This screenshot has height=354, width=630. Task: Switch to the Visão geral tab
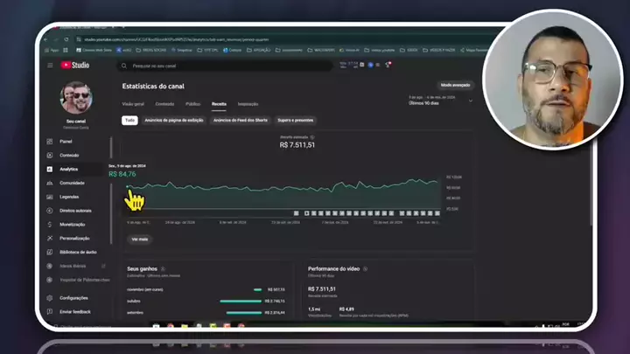[x=133, y=103]
